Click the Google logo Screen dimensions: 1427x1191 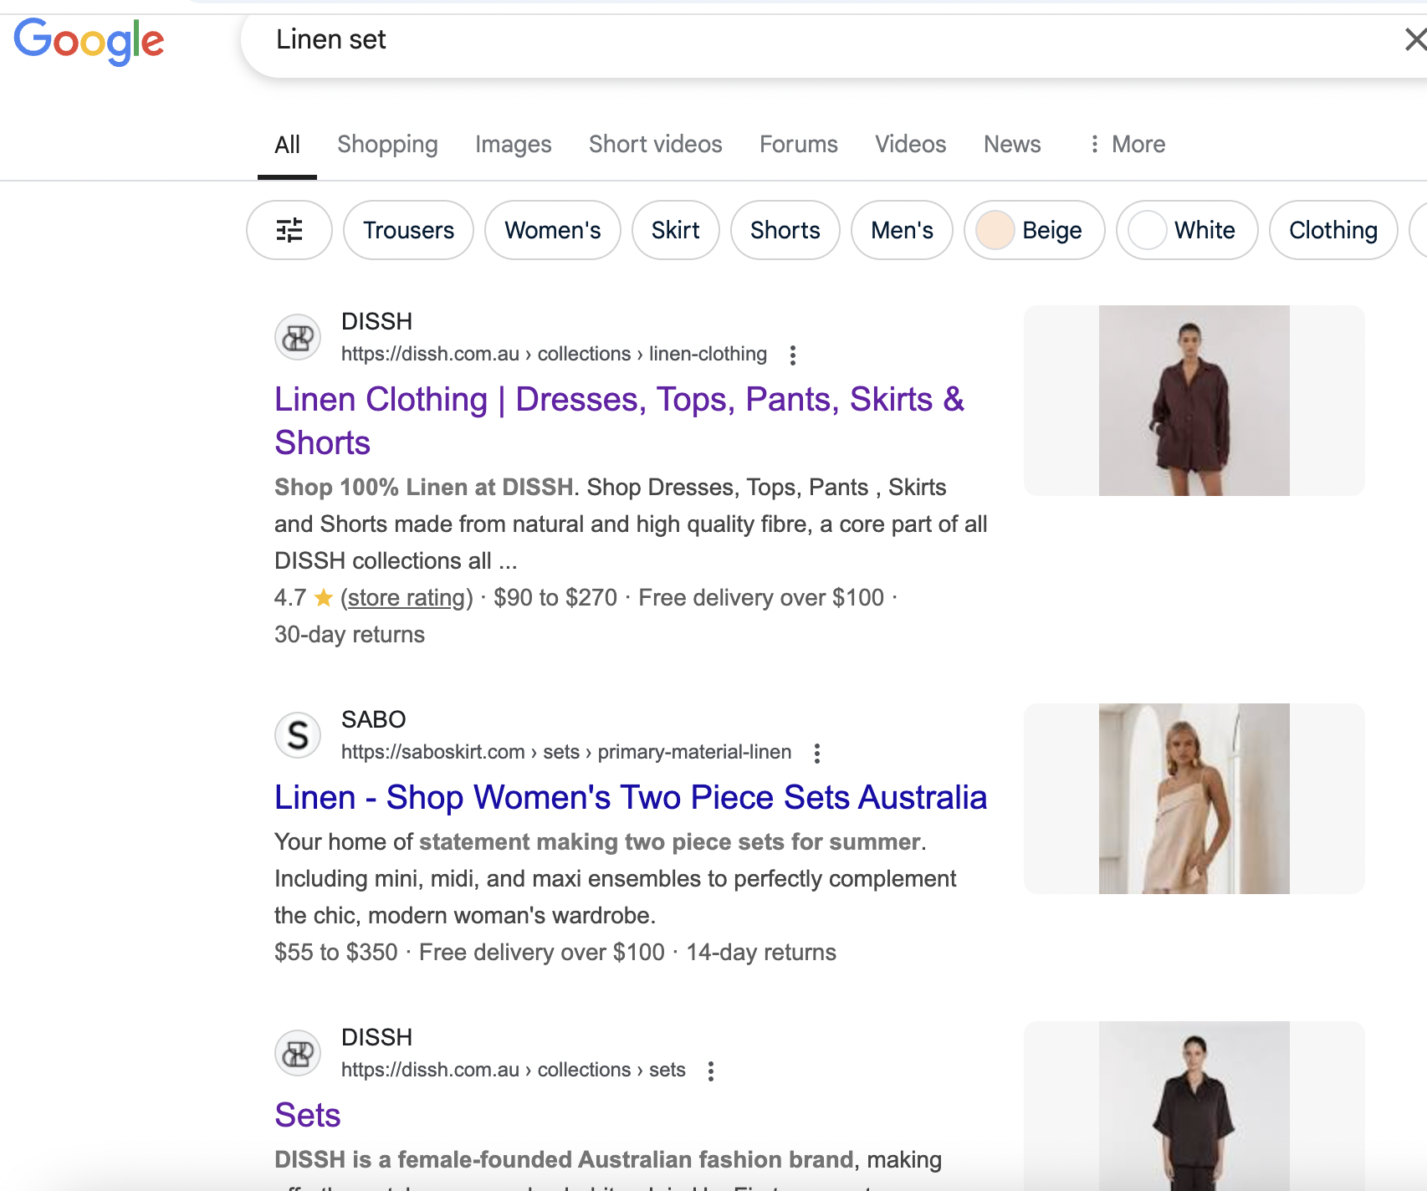(x=89, y=41)
